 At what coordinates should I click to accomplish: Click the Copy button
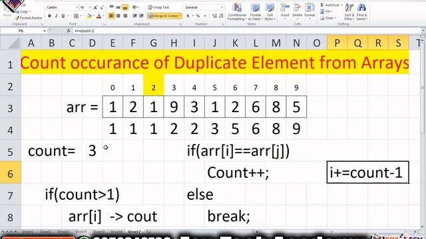point(23,12)
